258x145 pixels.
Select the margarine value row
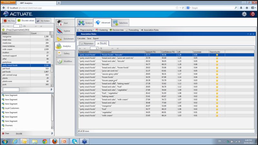coord(26,37)
